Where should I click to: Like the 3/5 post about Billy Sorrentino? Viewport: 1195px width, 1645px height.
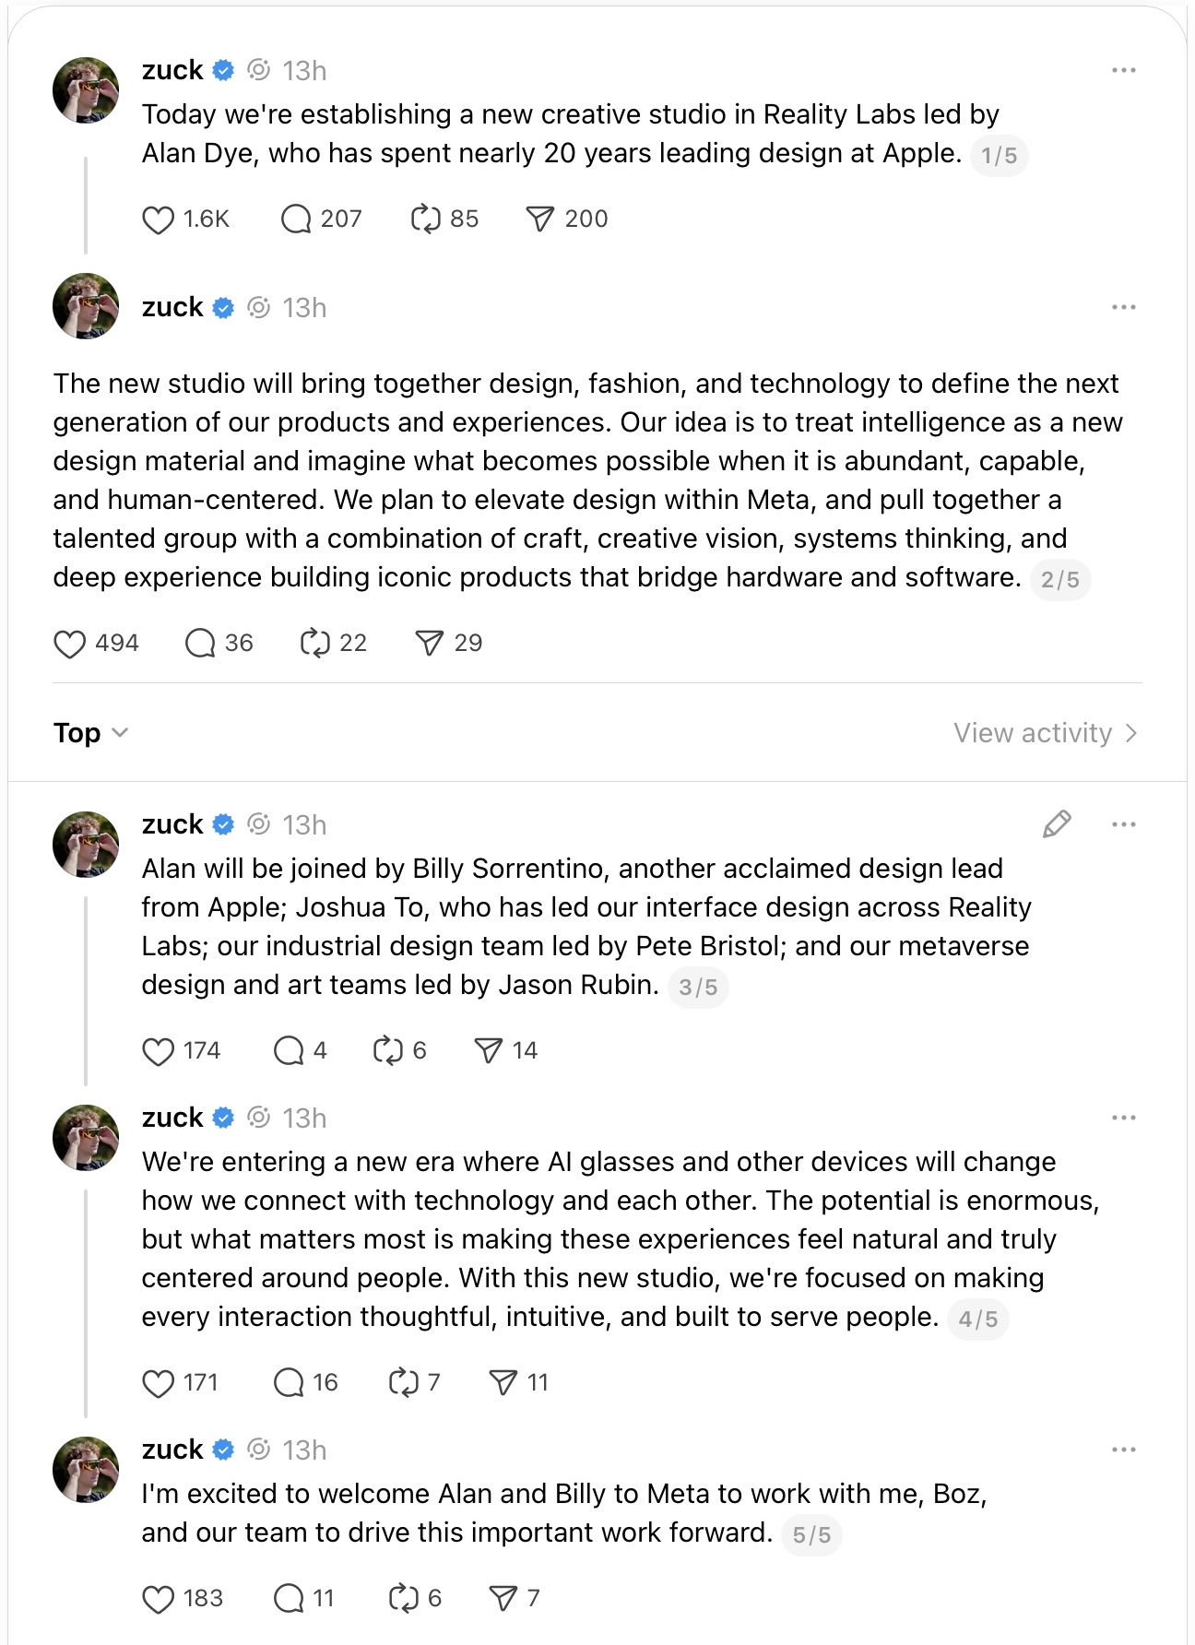(x=159, y=1051)
